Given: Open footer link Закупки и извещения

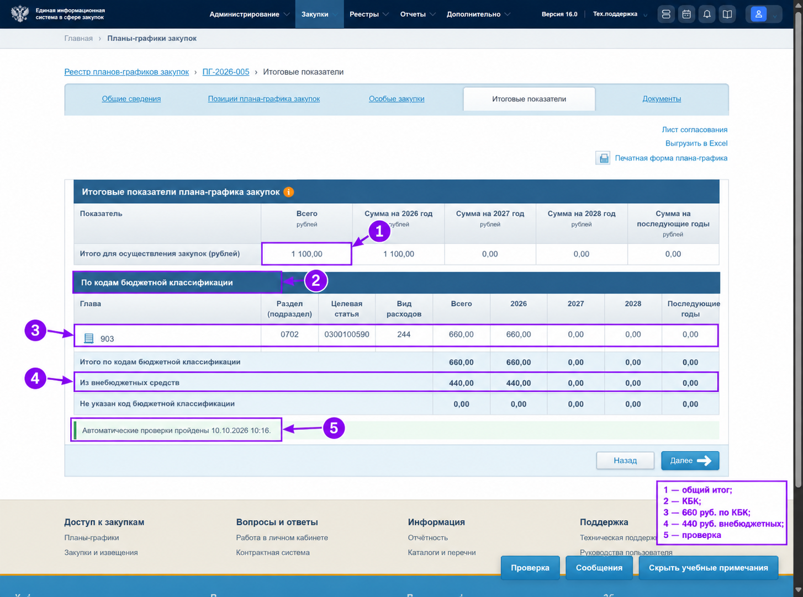Looking at the screenshot, I should [101, 552].
